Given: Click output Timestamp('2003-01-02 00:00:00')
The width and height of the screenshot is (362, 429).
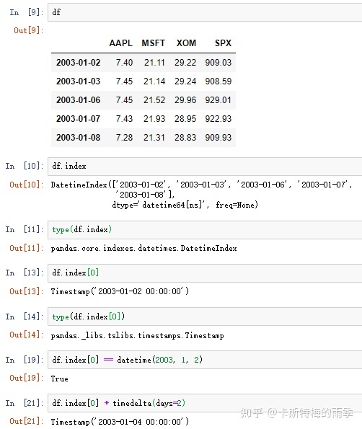Looking at the screenshot, I should coord(120,291).
